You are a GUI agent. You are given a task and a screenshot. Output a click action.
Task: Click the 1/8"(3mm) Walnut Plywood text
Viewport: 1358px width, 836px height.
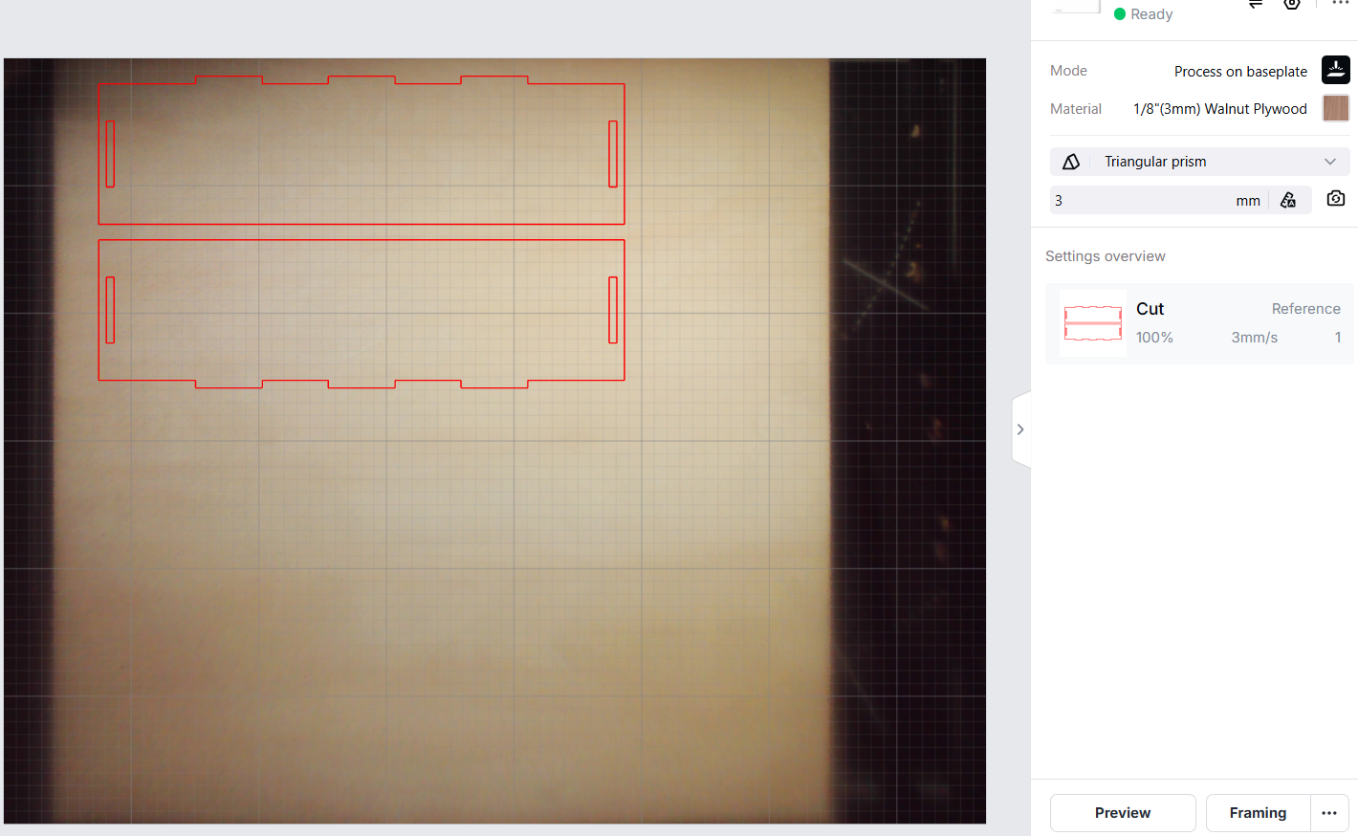pyautogui.click(x=1220, y=109)
